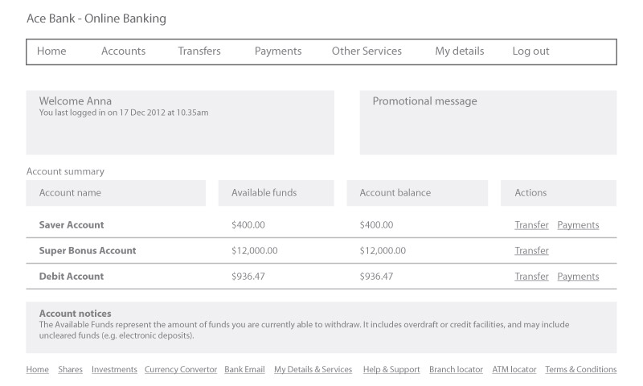Screen dimensions: 643x386
Task: Select Transfers in the navigation bar
Action: click(199, 51)
